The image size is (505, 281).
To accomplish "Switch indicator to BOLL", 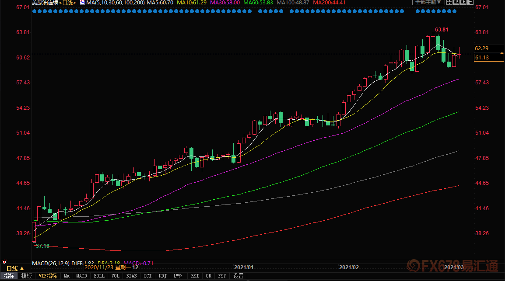I will click(x=99, y=276).
